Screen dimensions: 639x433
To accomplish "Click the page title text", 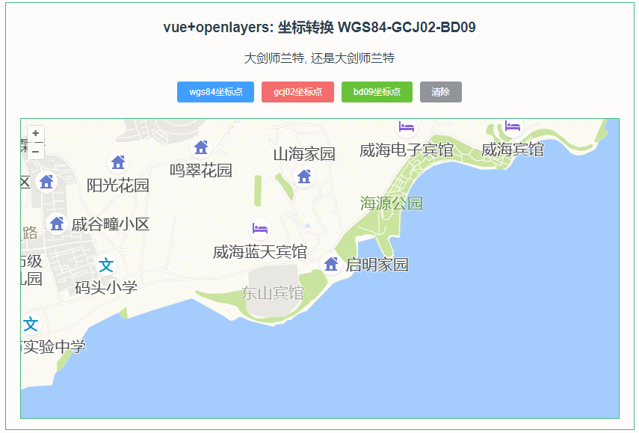I will pyautogui.click(x=319, y=27).
